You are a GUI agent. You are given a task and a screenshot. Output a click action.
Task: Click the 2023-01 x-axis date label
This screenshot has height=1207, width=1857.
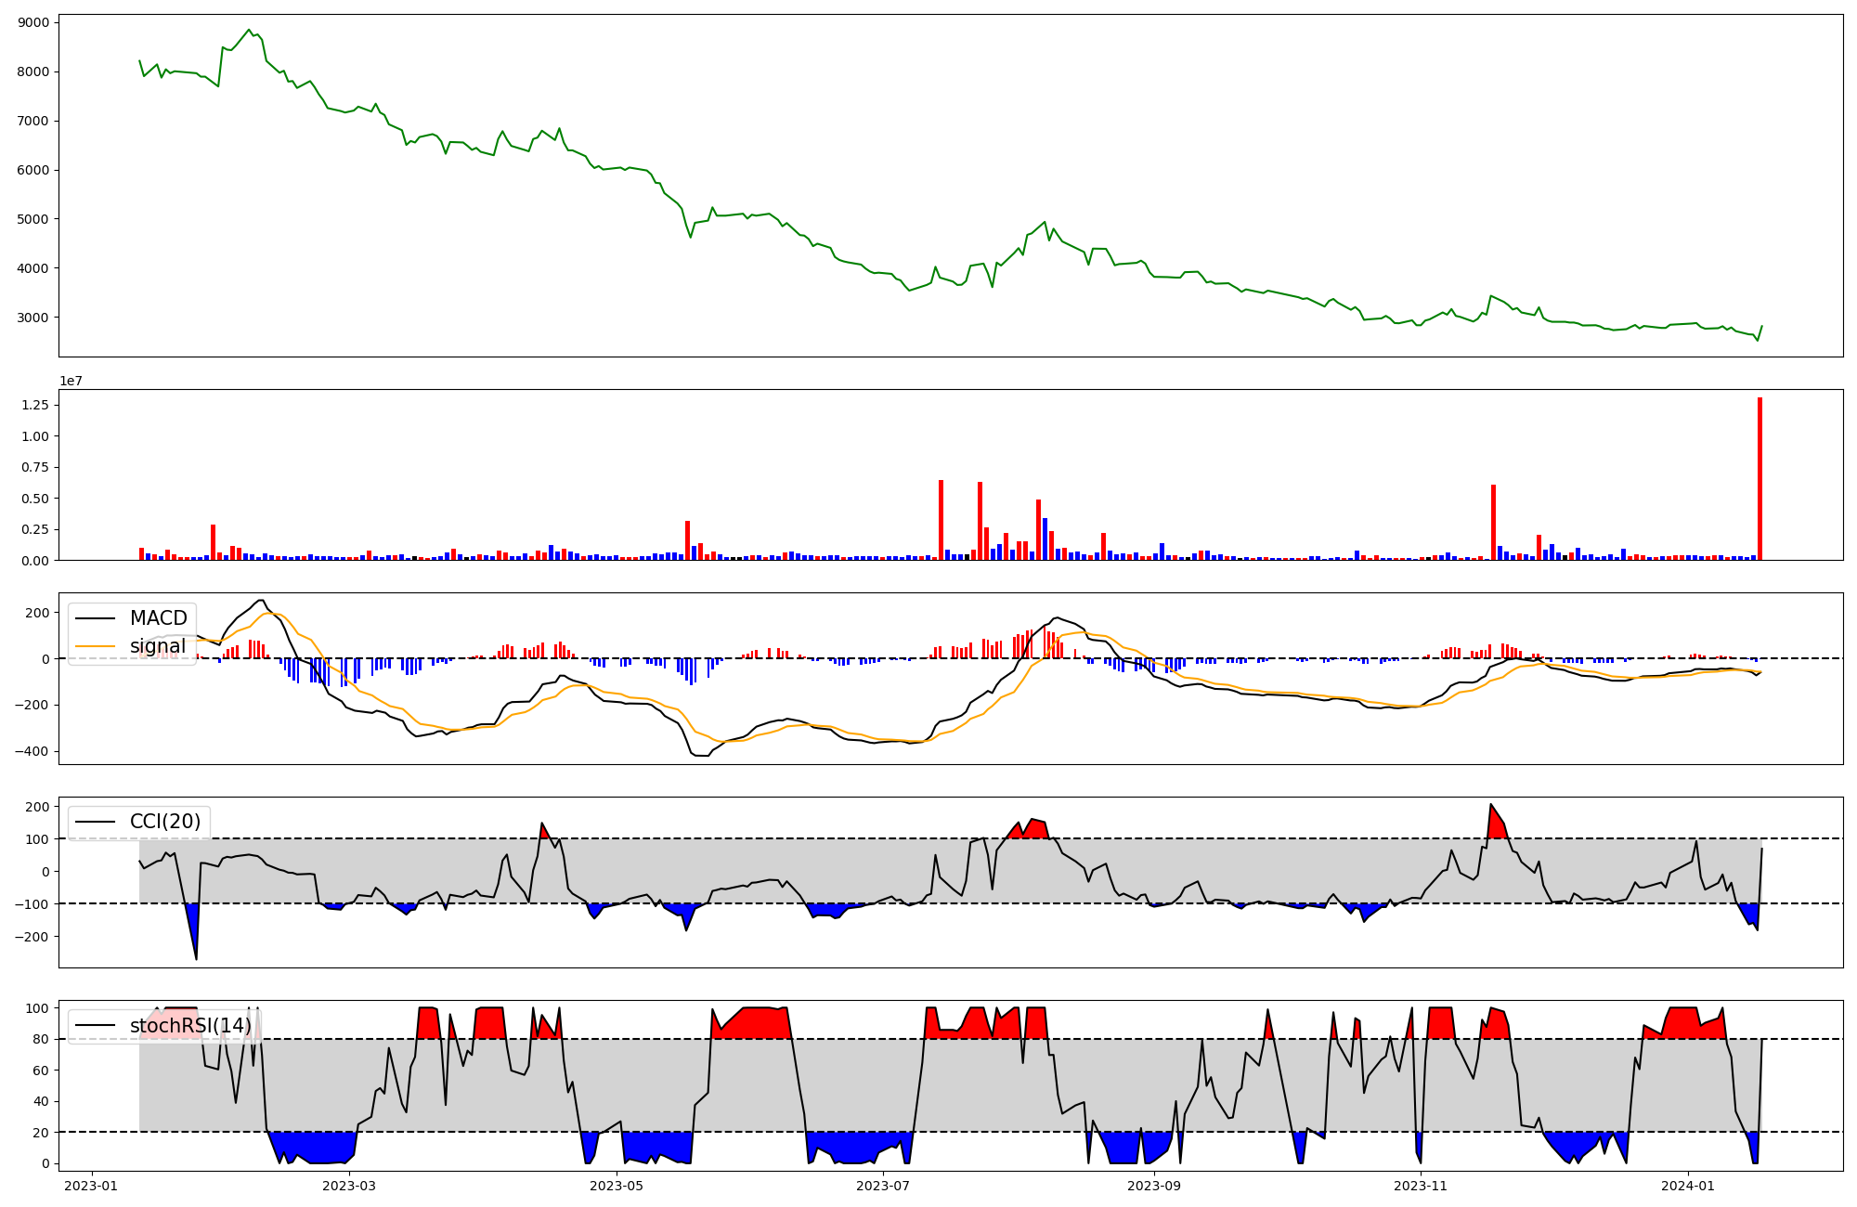coord(90,1185)
